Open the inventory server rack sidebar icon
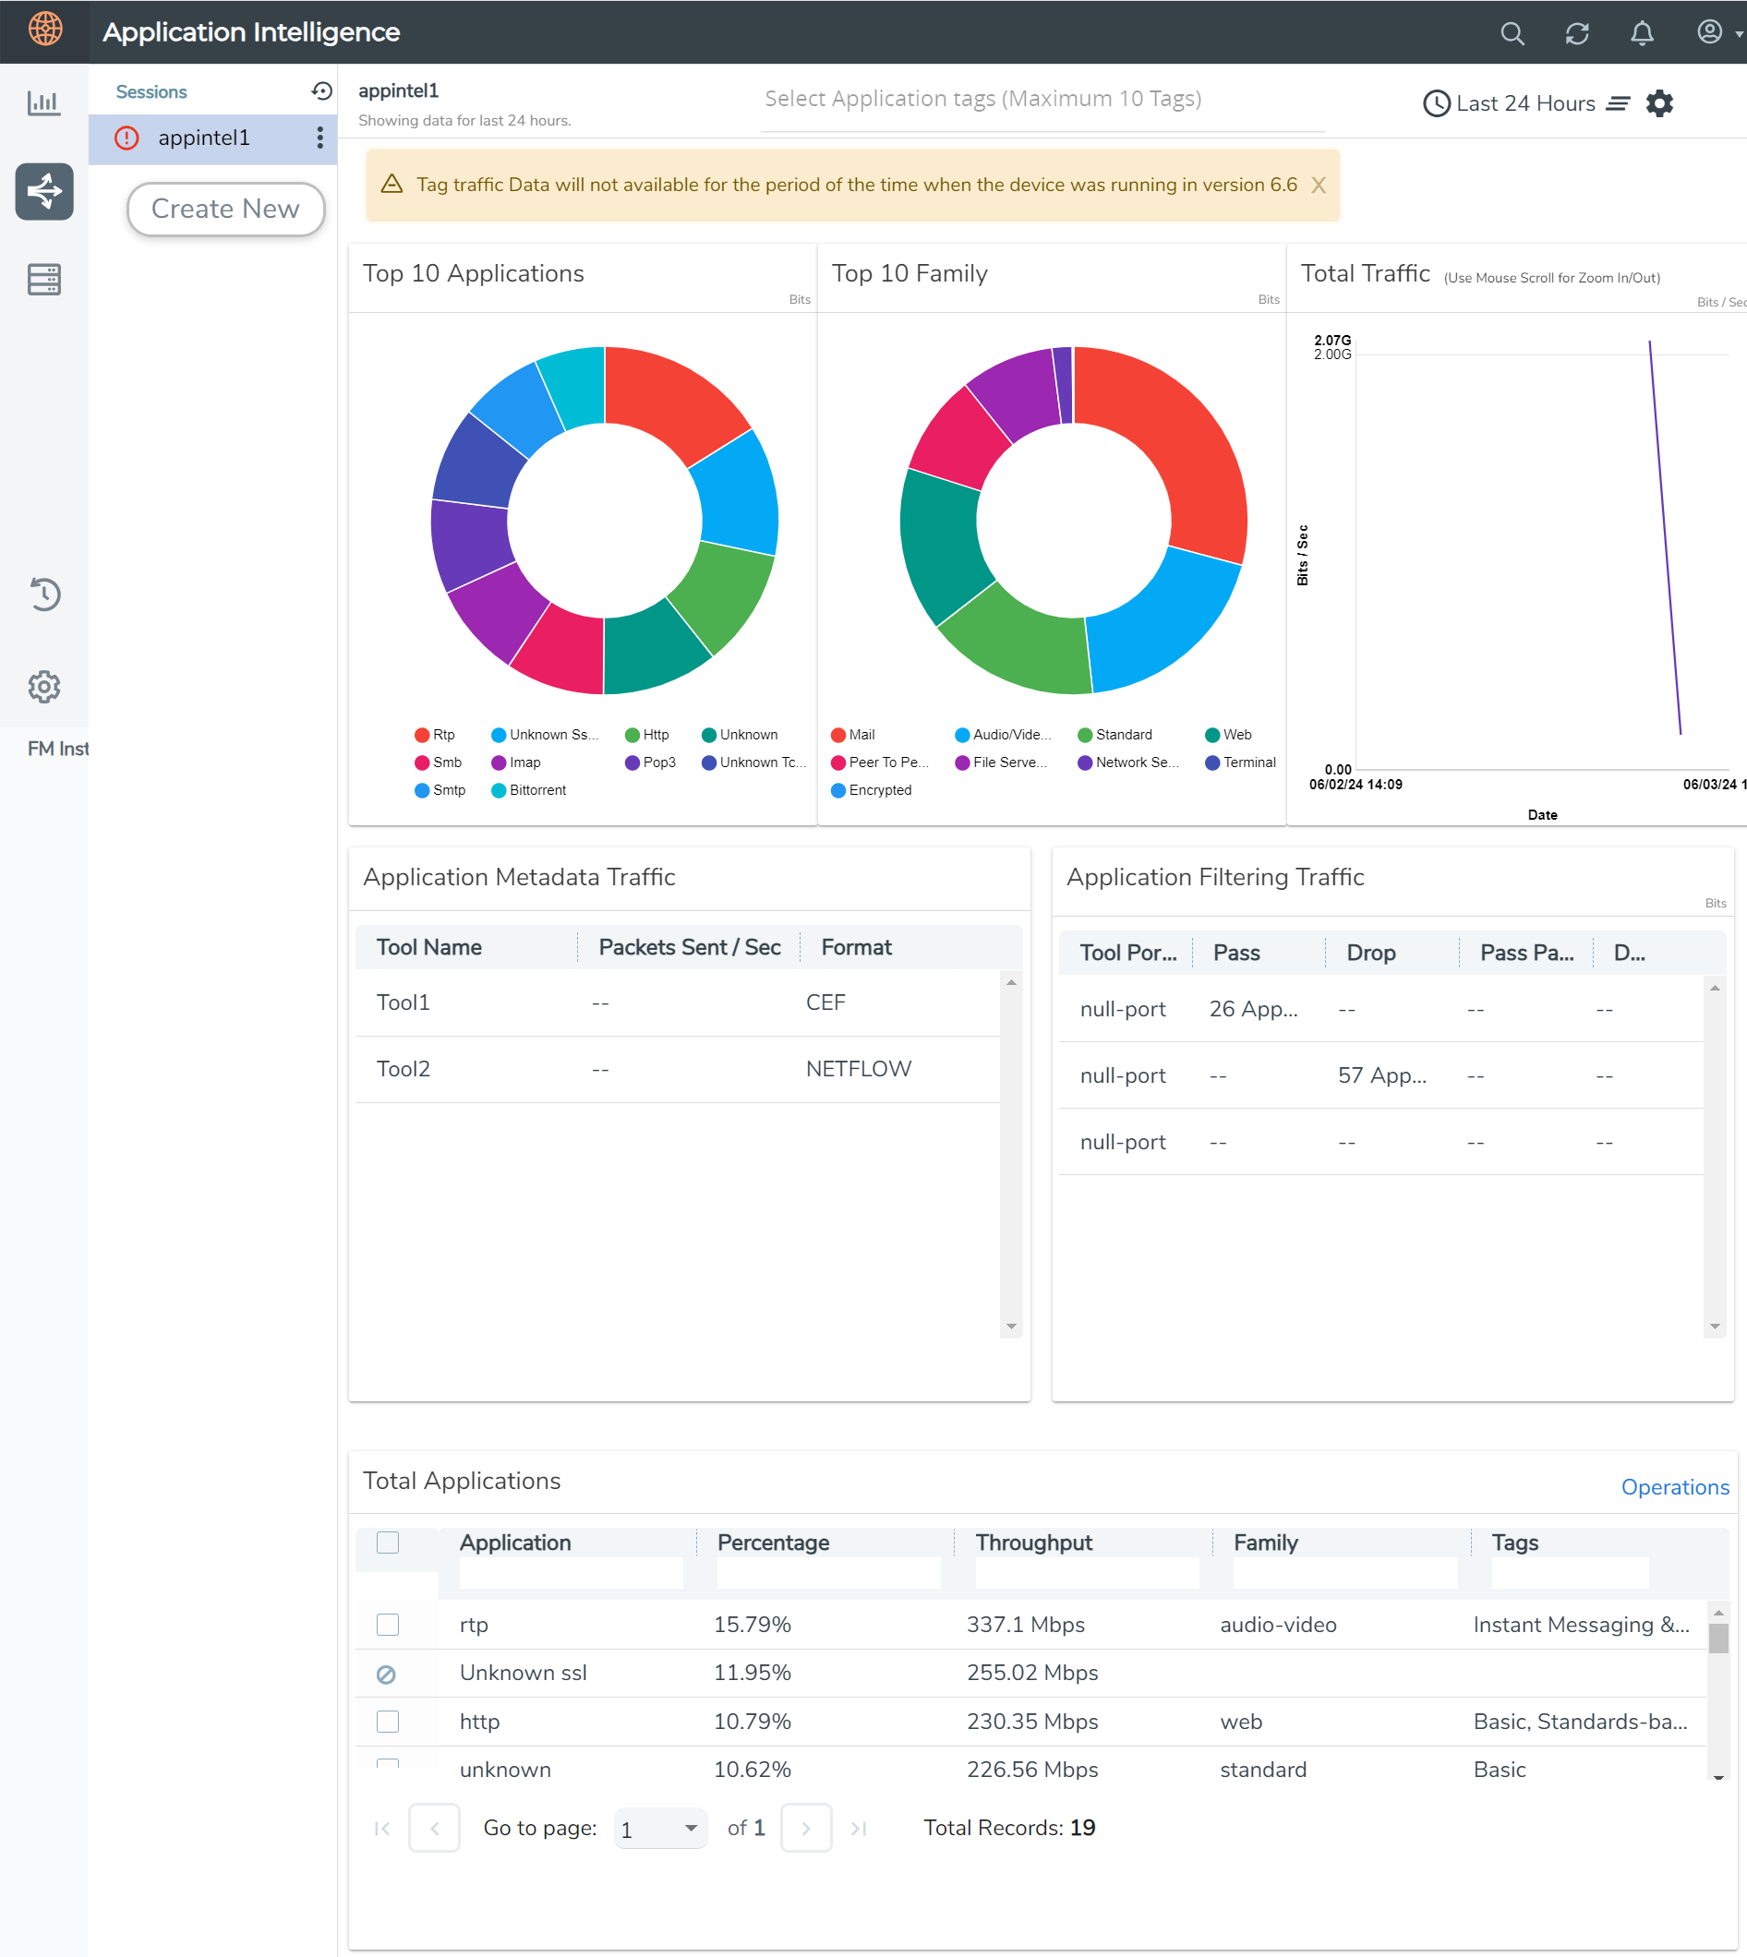The image size is (1747, 1957). point(44,280)
